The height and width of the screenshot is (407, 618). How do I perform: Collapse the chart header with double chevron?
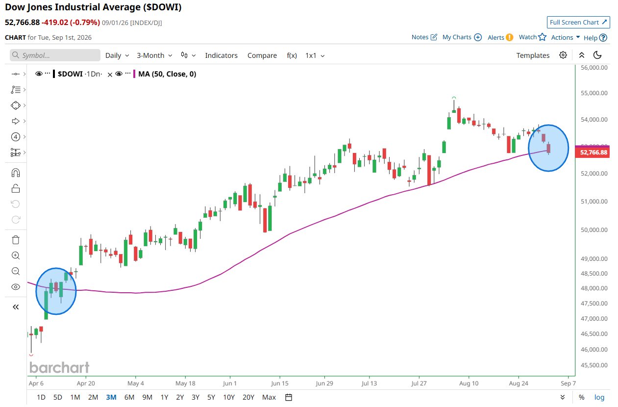[582, 55]
